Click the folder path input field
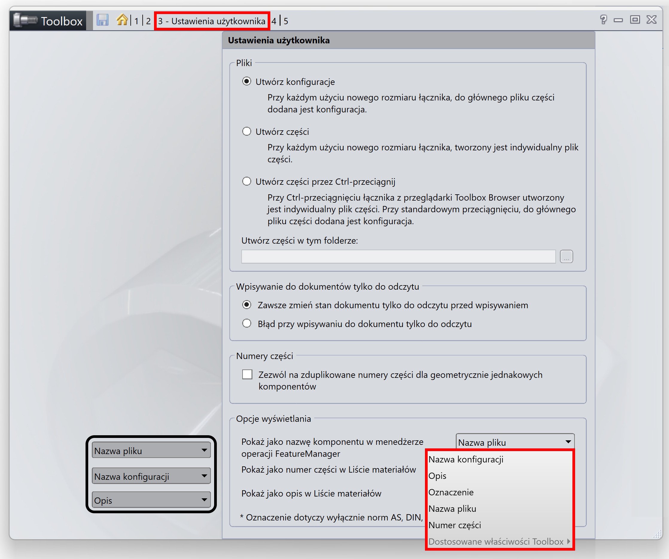Viewport: 669px width, 559px height. (398, 256)
